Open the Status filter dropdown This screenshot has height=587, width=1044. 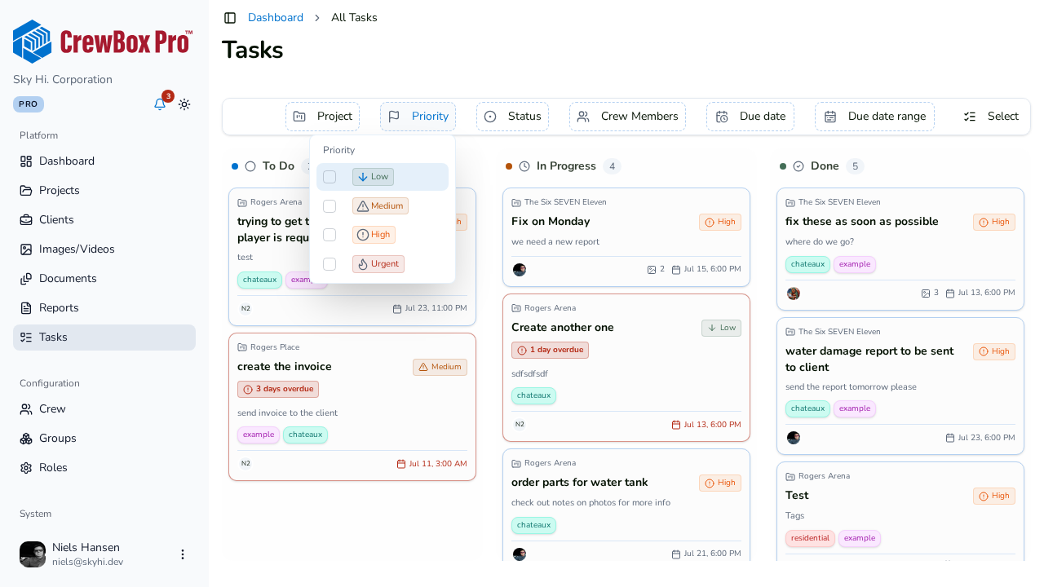coord(512,117)
